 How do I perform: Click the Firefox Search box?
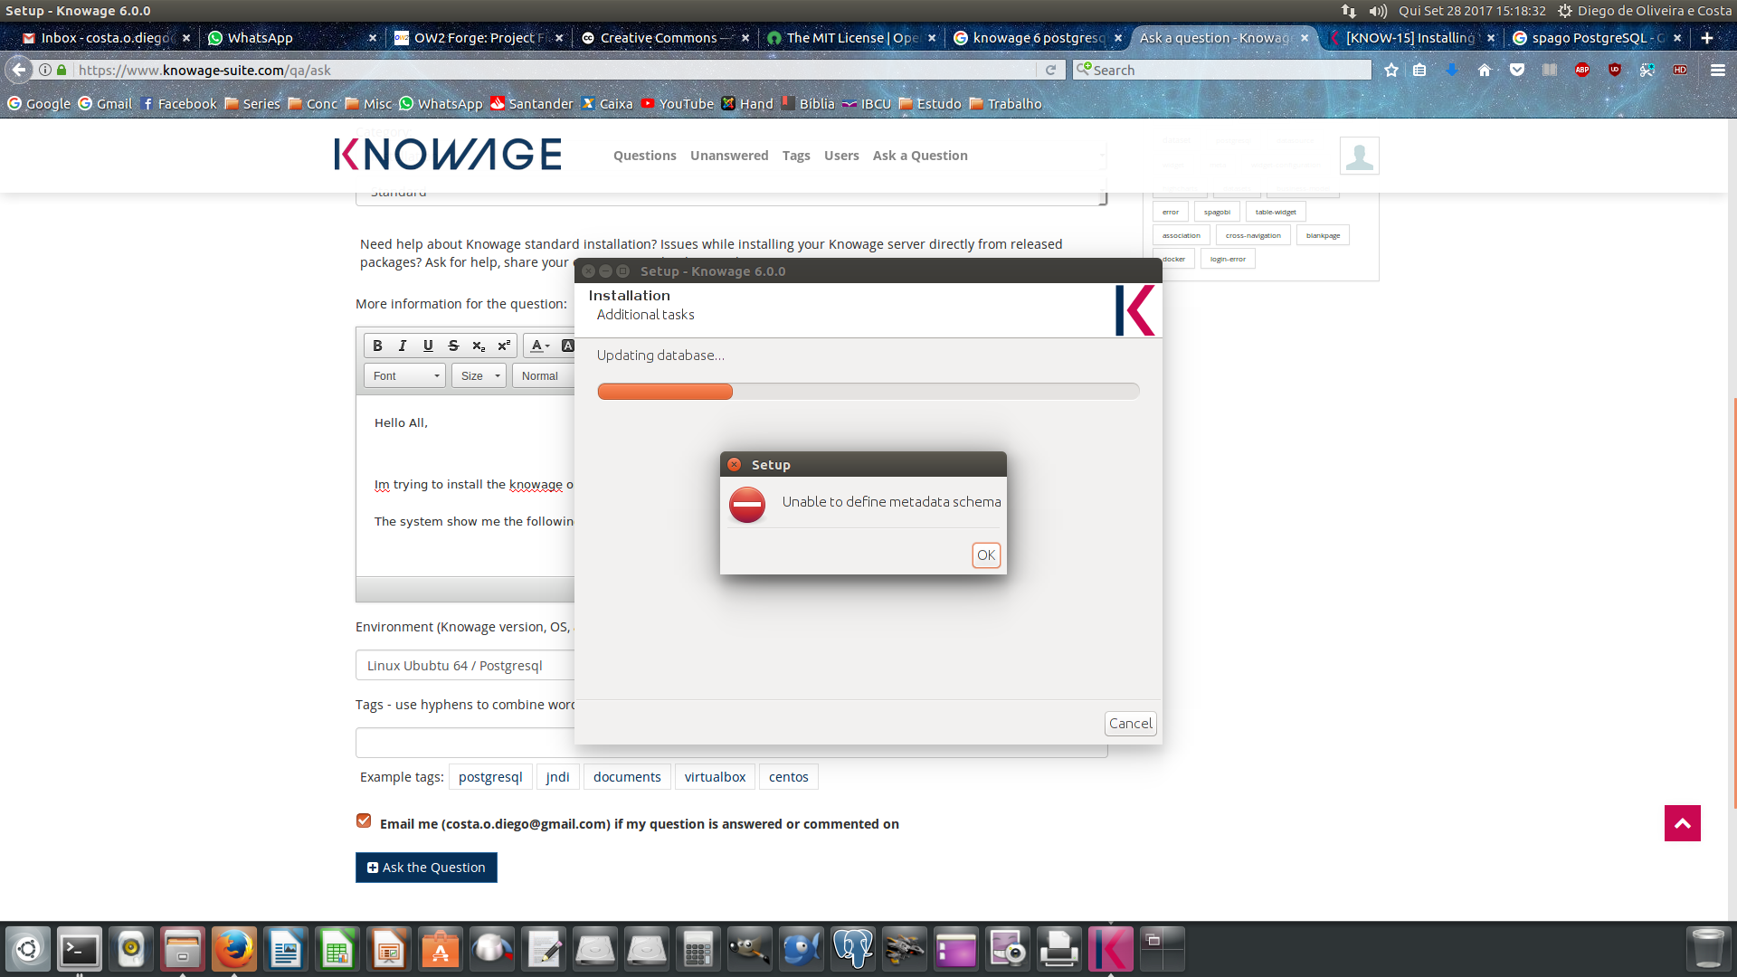(x=1222, y=70)
